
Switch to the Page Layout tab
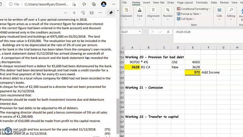tap(185, 3)
